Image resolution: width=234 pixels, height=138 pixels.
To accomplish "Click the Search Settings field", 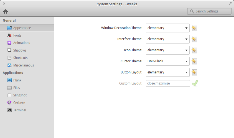I will pyautogui.click(x=209, y=11).
